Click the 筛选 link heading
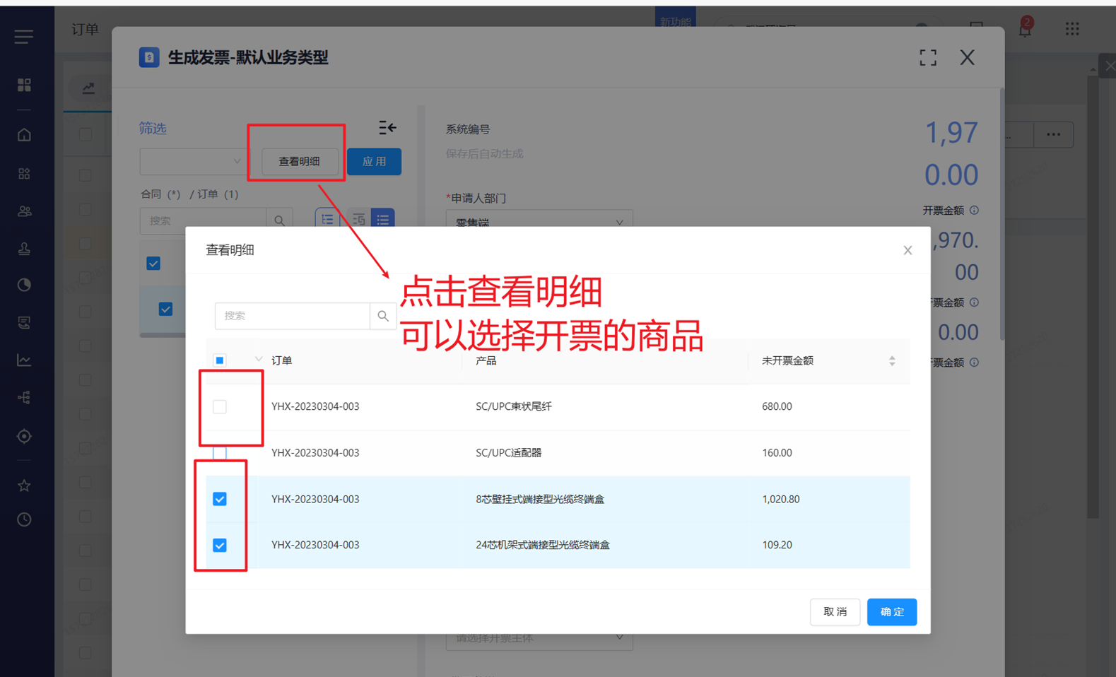 tap(153, 128)
